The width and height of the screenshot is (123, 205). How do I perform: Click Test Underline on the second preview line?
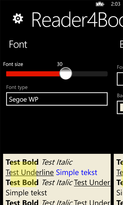click(x=30, y=172)
